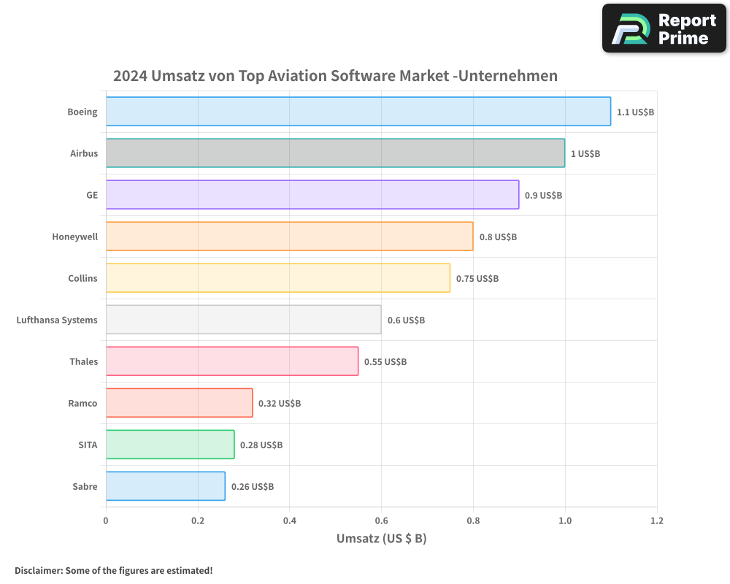Select the Thales pink bar
Viewport: 730px width, 584px height.
coord(230,361)
